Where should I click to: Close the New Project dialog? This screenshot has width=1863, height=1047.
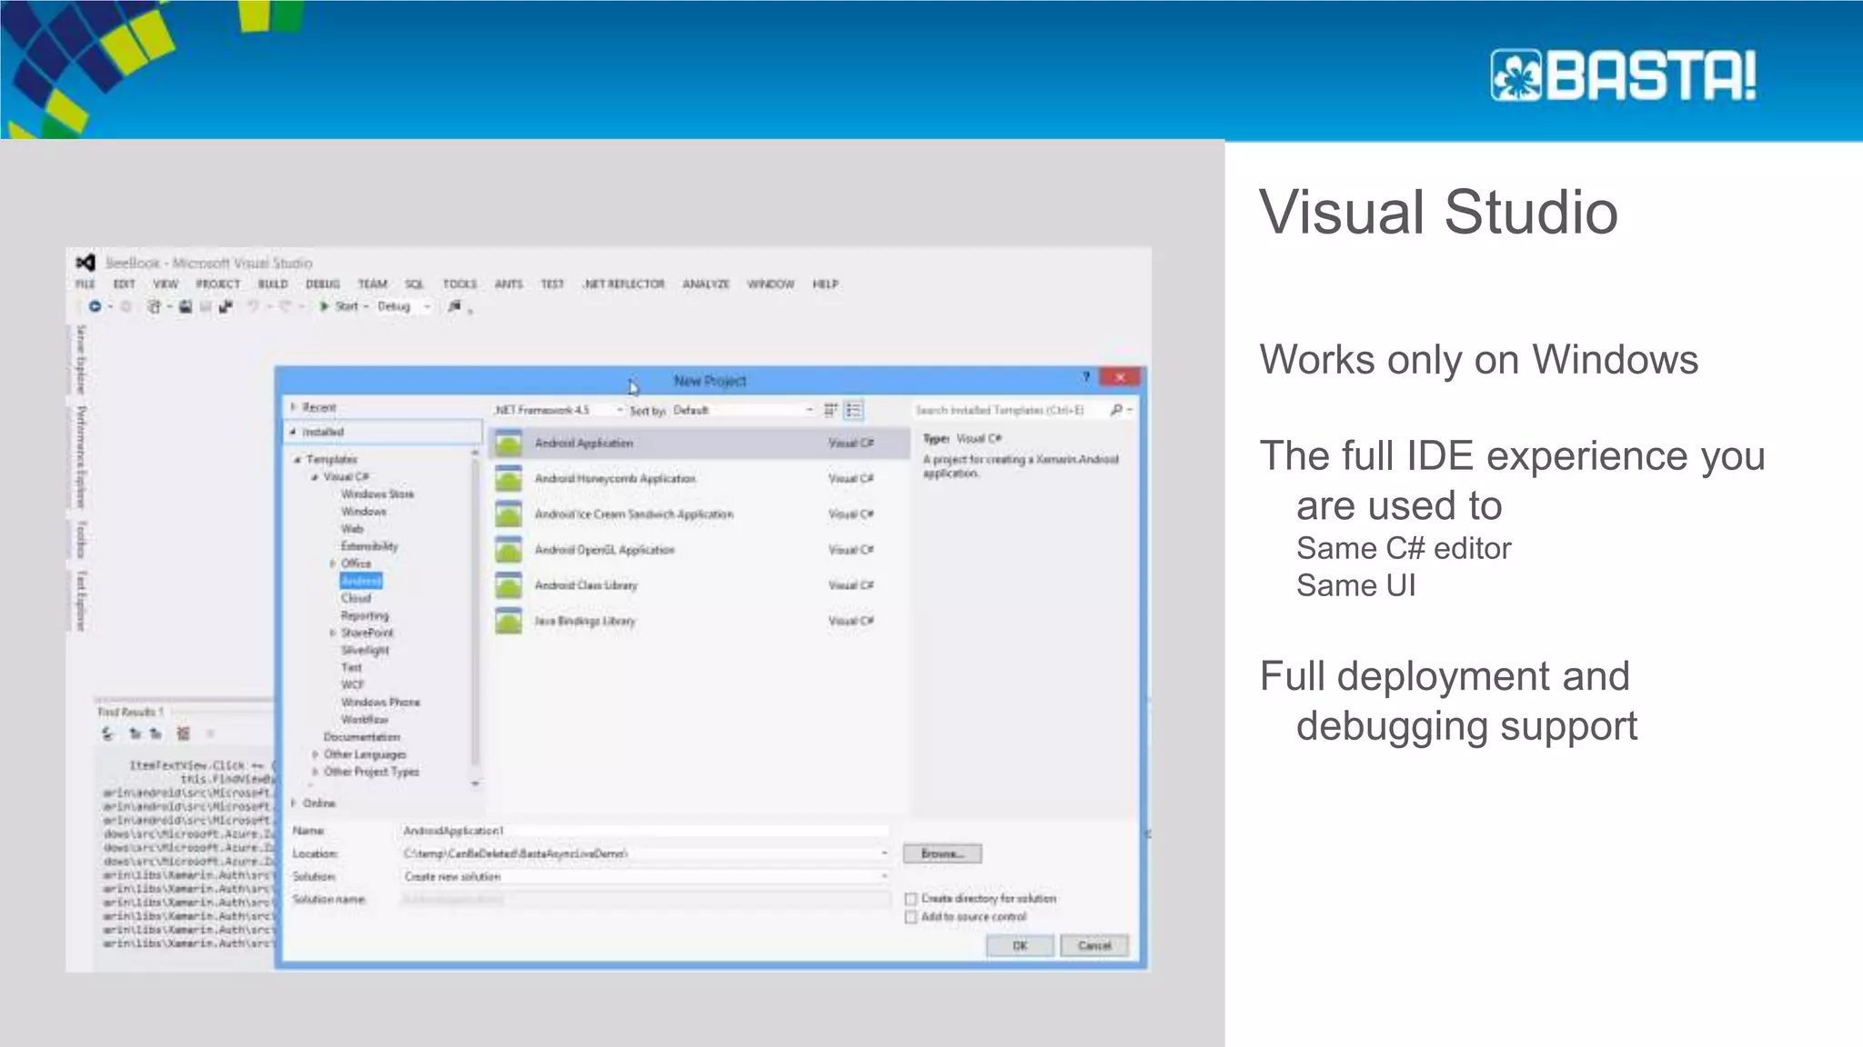click(x=1120, y=377)
